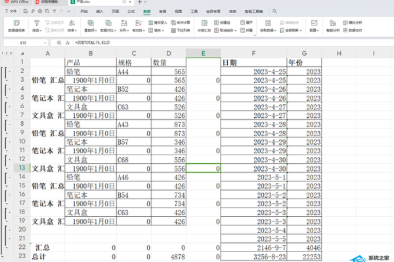This screenshot has width=394, height=262.
Task: Click outline level 1 button
Action: [x=2, y=52]
